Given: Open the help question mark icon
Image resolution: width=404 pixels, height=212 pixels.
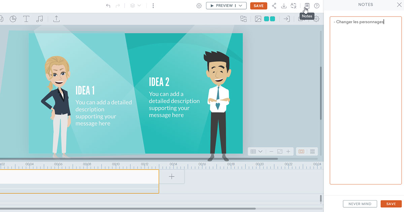Looking at the screenshot, I should (316, 6).
